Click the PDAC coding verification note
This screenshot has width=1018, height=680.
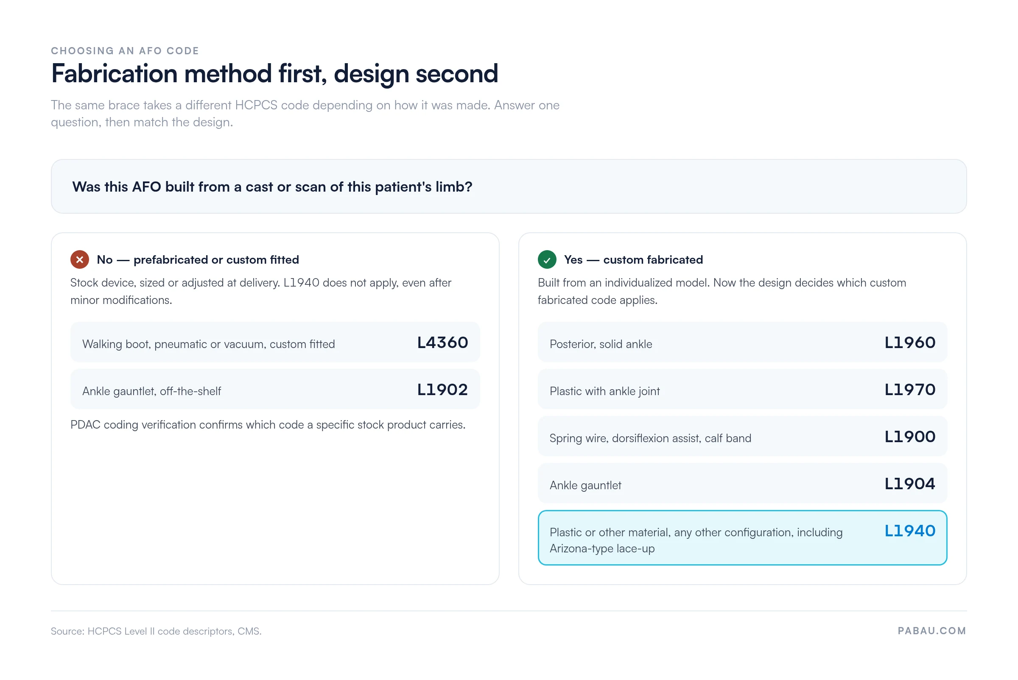[x=268, y=425]
